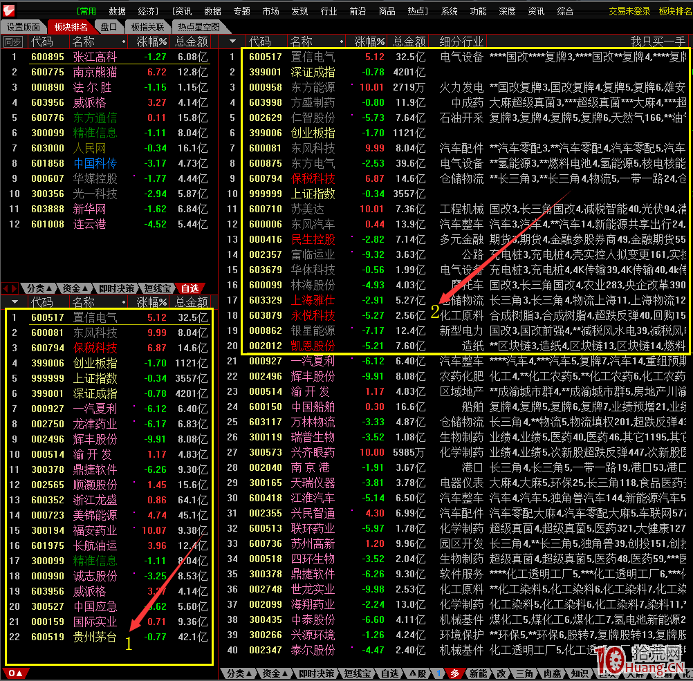Open the 资金▲ popup in lower-left panel
Screen dimensions: 693x681
point(75,288)
